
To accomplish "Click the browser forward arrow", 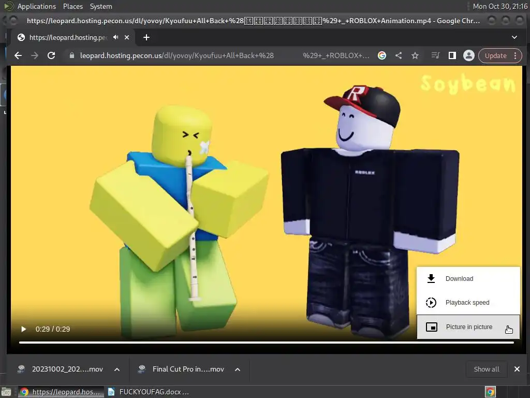I will (35, 55).
